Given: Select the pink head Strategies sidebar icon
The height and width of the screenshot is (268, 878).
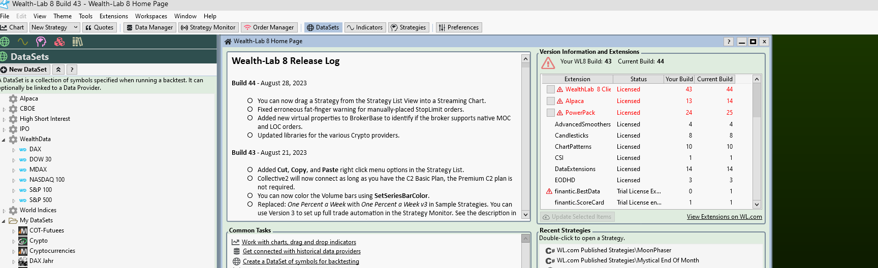Looking at the screenshot, I should (41, 42).
